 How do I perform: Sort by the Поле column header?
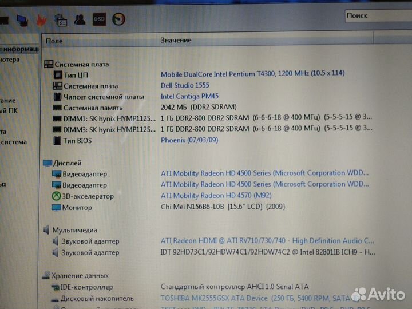[99, 41]
